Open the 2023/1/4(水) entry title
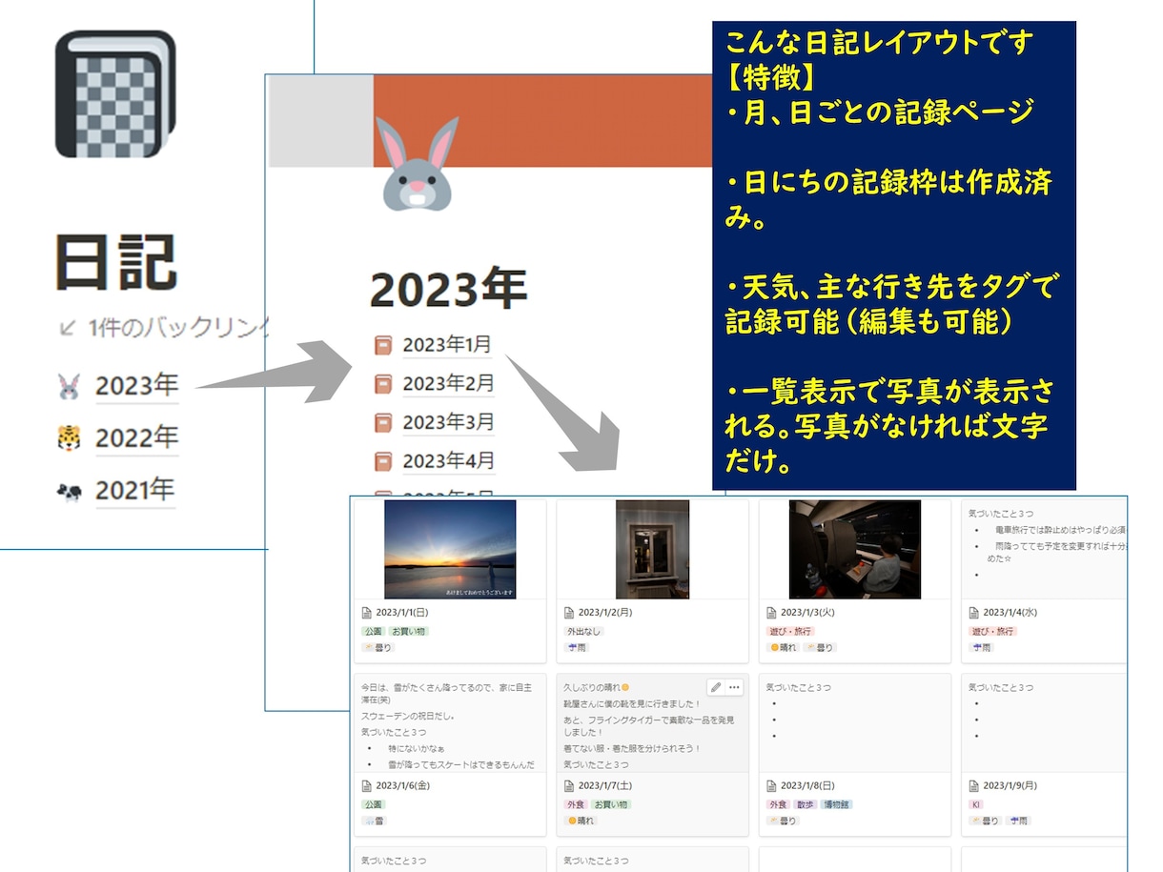Image resolution: width=1163 pixels, height=872 pixels. tap(1010, 613)
